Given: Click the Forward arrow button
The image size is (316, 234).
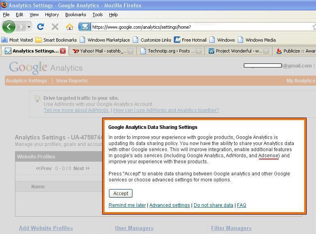Looking at the screenshot, I should coord(21,27).
